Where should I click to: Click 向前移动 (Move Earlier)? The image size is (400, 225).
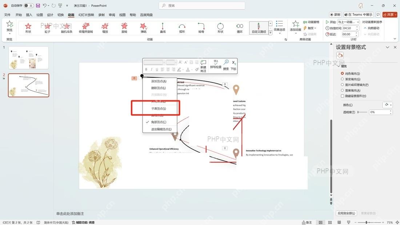click(x=371, y=28)
